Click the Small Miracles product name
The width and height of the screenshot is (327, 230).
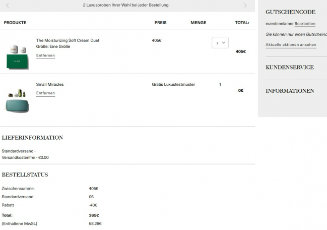pos(50,84)
